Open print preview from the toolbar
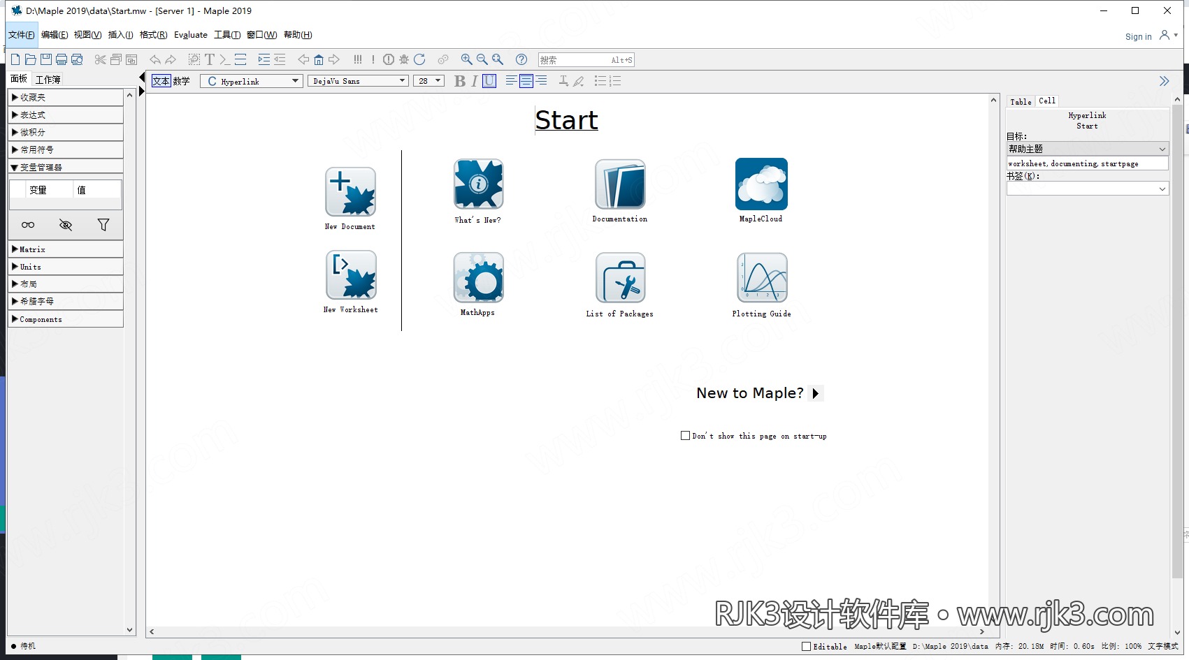 pyautogui.click(x=77, y=59)
